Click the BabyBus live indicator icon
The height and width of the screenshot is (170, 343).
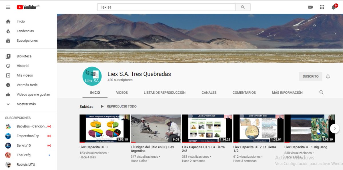tap(49, 126)
